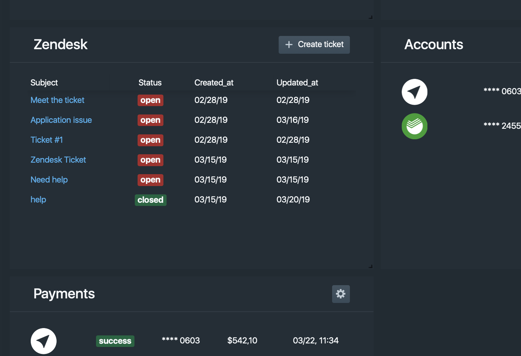Sort by the Status column header
Screen dimensions: 521x356
(x=150, y=83)
